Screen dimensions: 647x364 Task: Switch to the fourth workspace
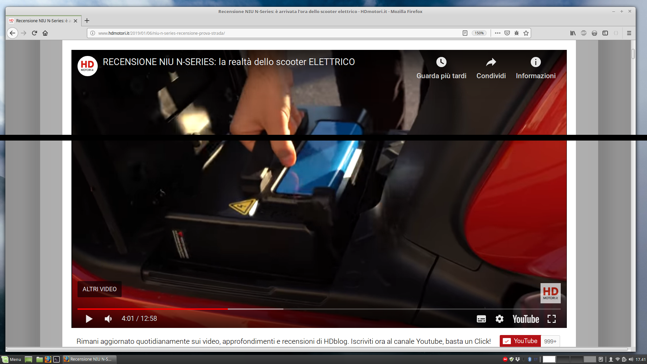(x=590, y=359)
